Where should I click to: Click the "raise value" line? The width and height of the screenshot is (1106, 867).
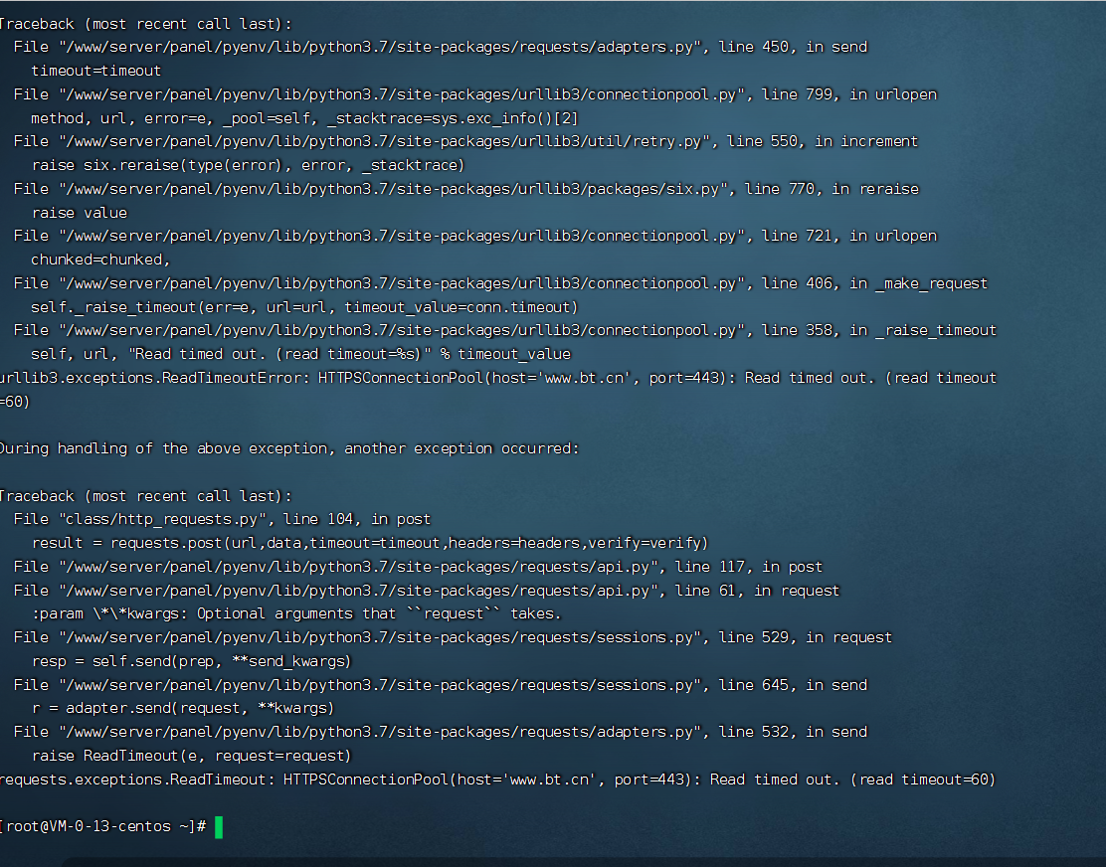coord(80,213)
